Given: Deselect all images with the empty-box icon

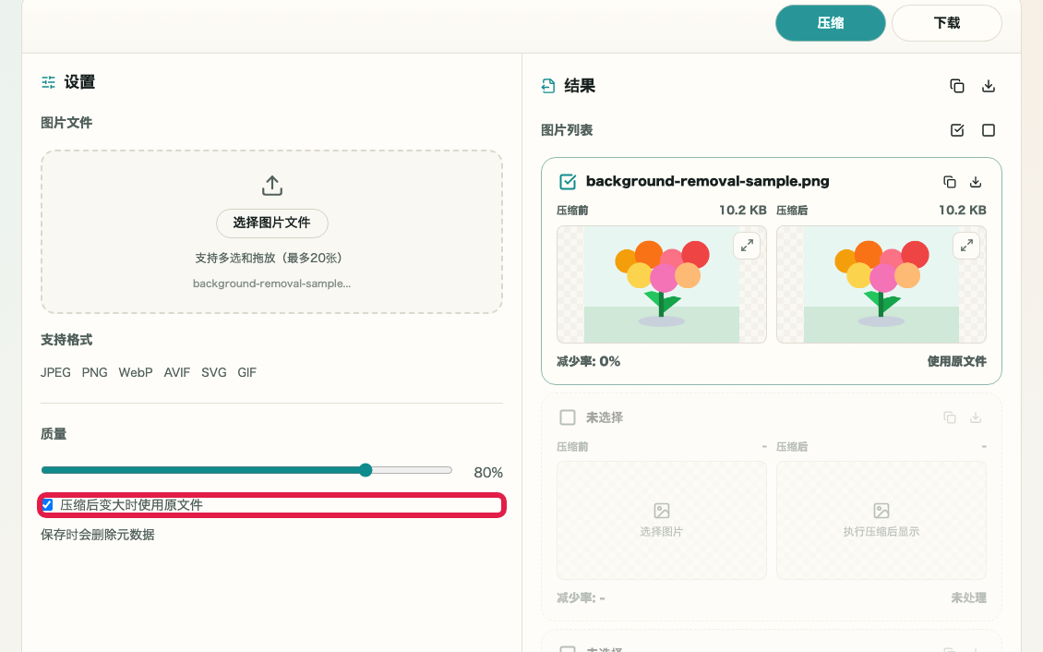Looking at the screenshot, I should click(x=989, y=130).
